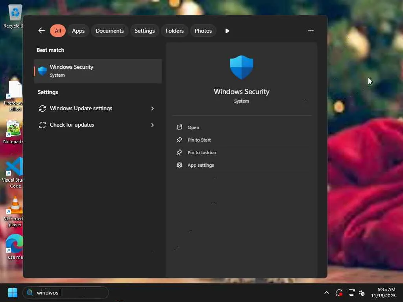403x302 pixels.
Task: Click the back arrow in search panel
Action: click(x=42, y=31)
